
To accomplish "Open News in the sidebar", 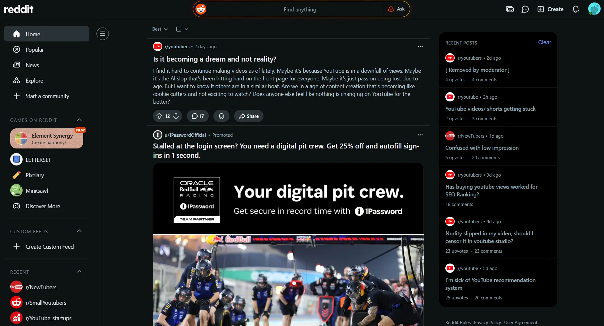I will 47,65.
